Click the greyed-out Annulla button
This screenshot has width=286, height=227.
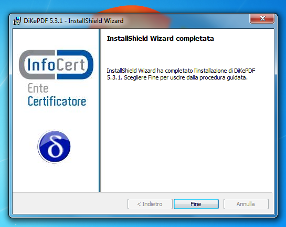coord(246,204)
